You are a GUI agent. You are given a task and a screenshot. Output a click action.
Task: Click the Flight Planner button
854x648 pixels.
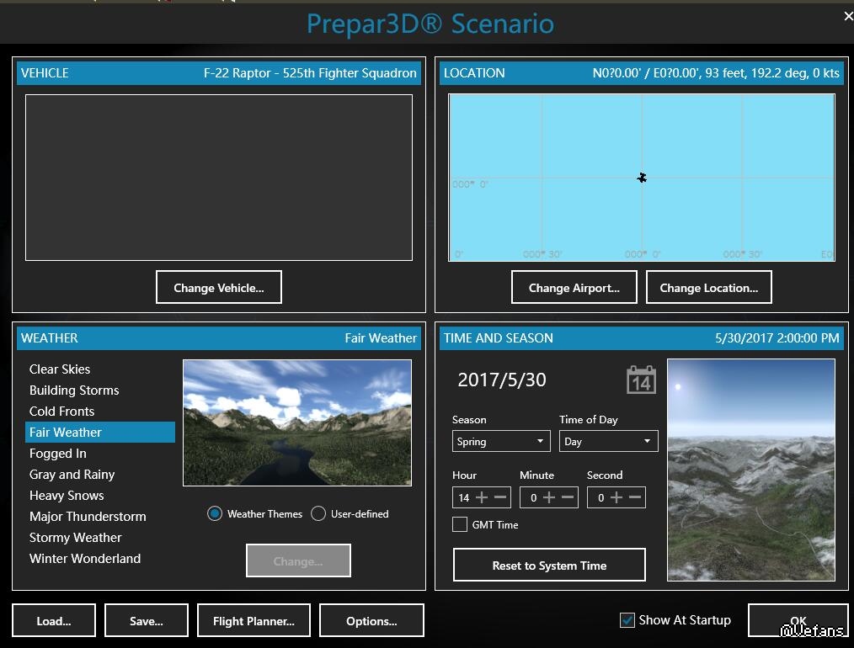(254, 621)
